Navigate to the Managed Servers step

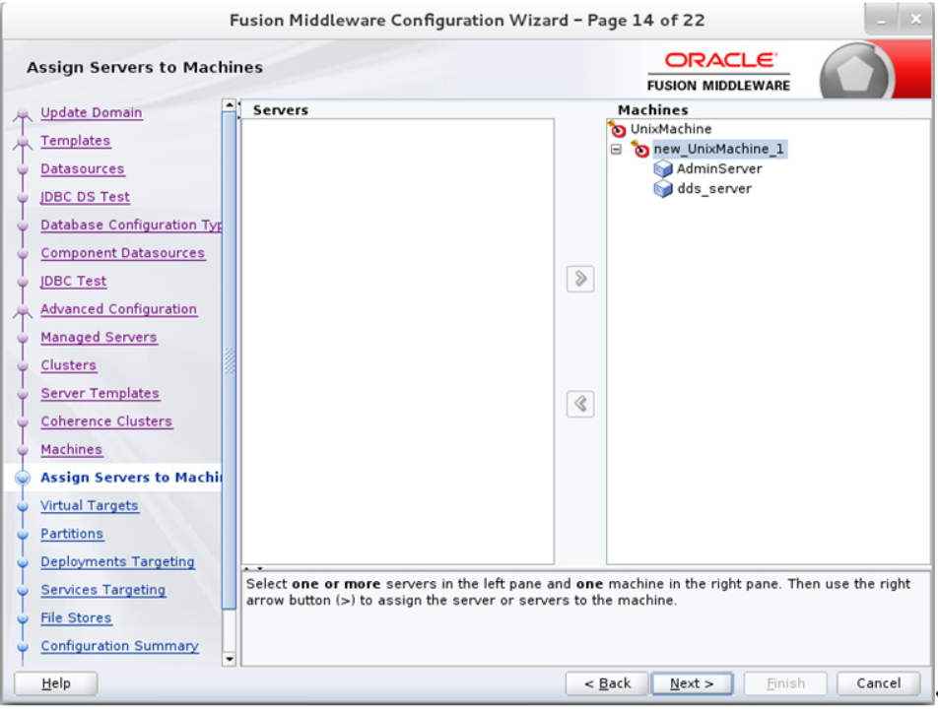(x=99, y=337)
